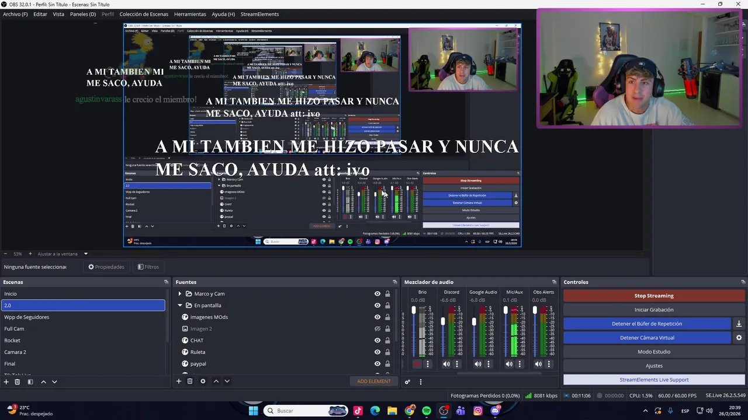Select the Full Cam scene

pos(83,328)
